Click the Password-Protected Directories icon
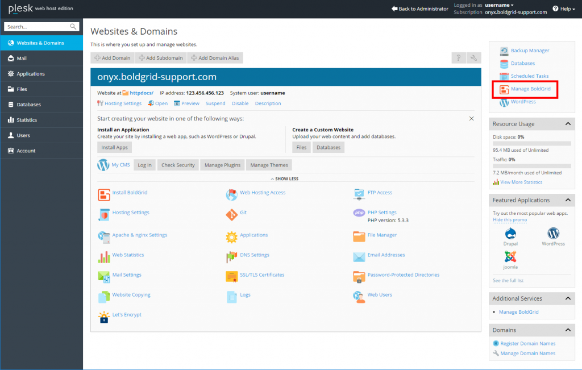Screen dimensions: 582x370 pyautogui.click(x=359, y=277)
